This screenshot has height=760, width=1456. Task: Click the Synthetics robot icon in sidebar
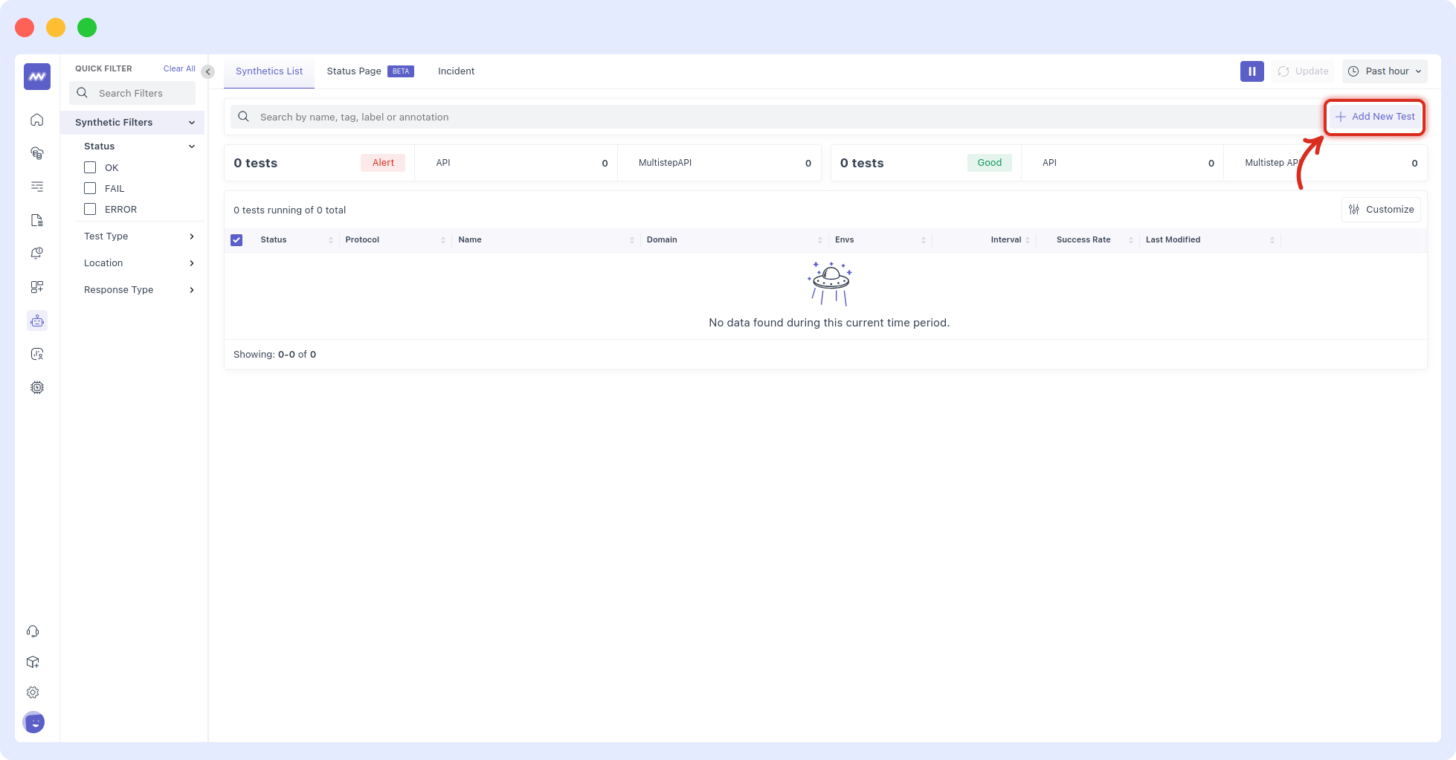pyautogui.click(x=36, y=321)
